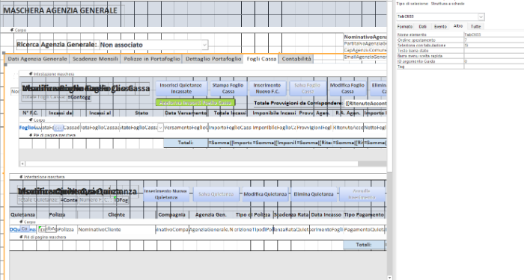Click the subform horizontal scrollbar left arrow

click(x=22, y=164)
